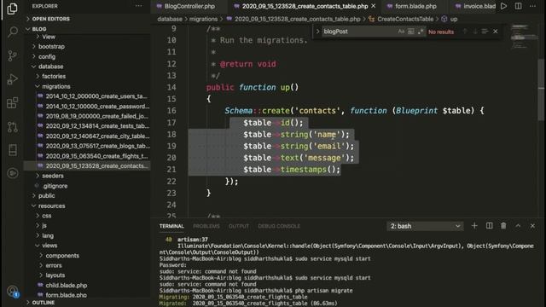Switch to the OUTPUT panel tab
The image size is (546, 307).
(239, 226)
